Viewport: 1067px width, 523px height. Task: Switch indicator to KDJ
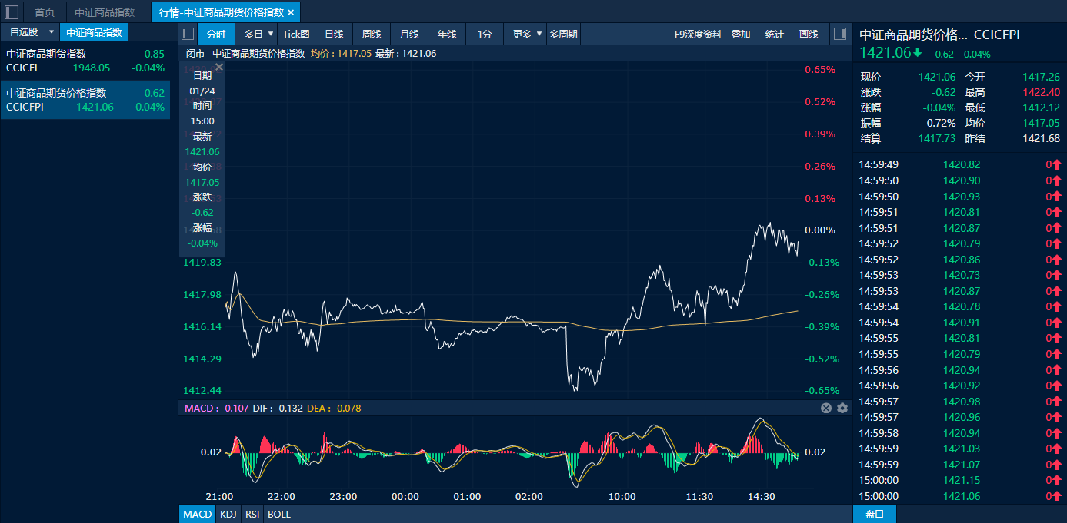point(228,514)
